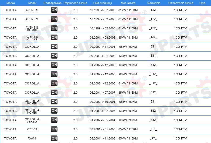Click the ON icon in the COROLLA KOMBI _E11_ row
This screenshot has width=211, height=143.
[x=54, y=101]
